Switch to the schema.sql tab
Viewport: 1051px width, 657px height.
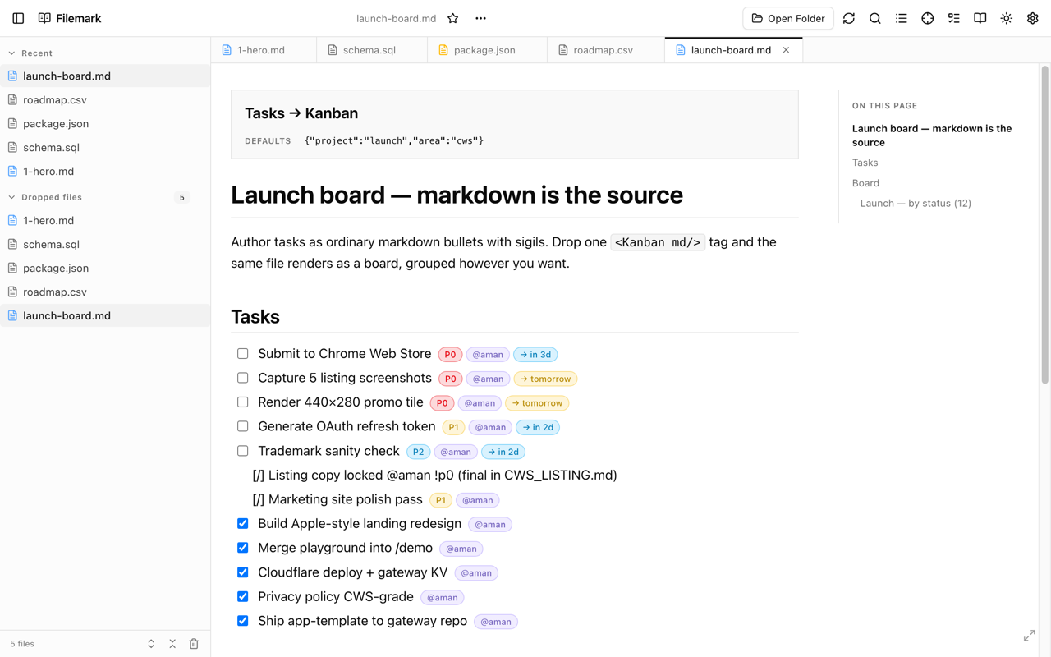coord(372,50)
